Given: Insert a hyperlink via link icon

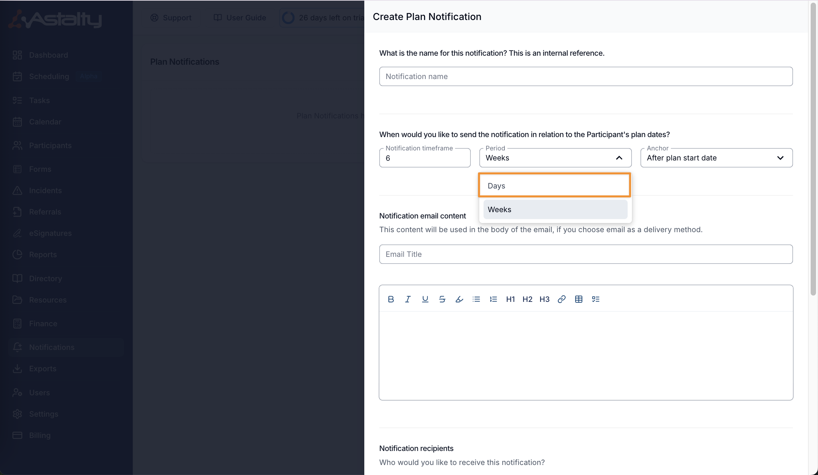Looking at the screenshot, I should [561, 299].
